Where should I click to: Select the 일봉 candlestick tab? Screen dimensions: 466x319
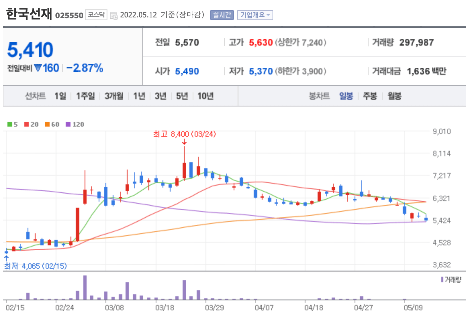346,96
